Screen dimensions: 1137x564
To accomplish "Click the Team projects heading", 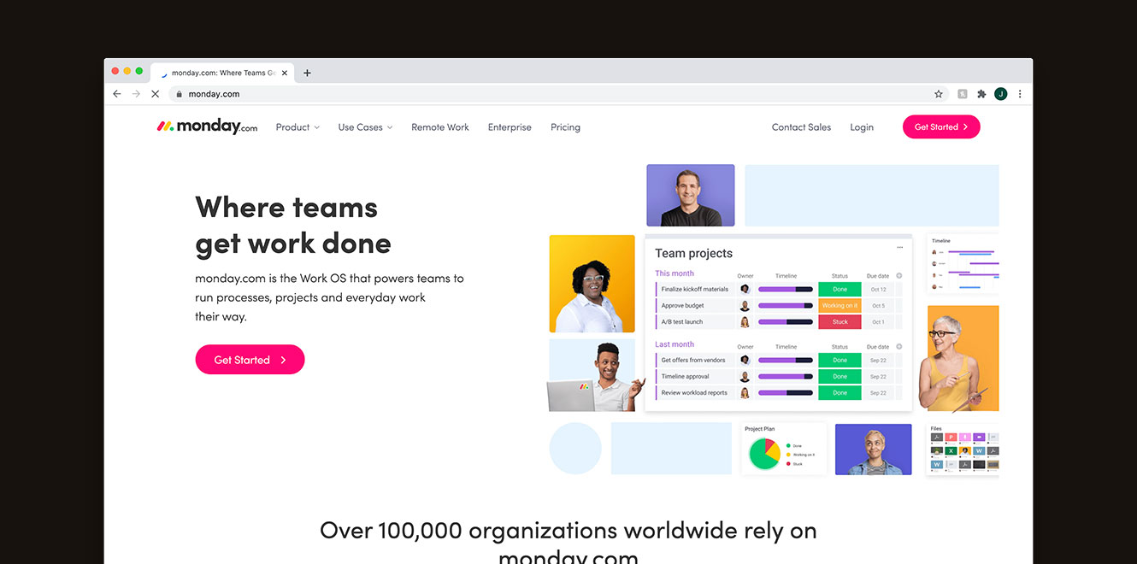I will point(693,253).
